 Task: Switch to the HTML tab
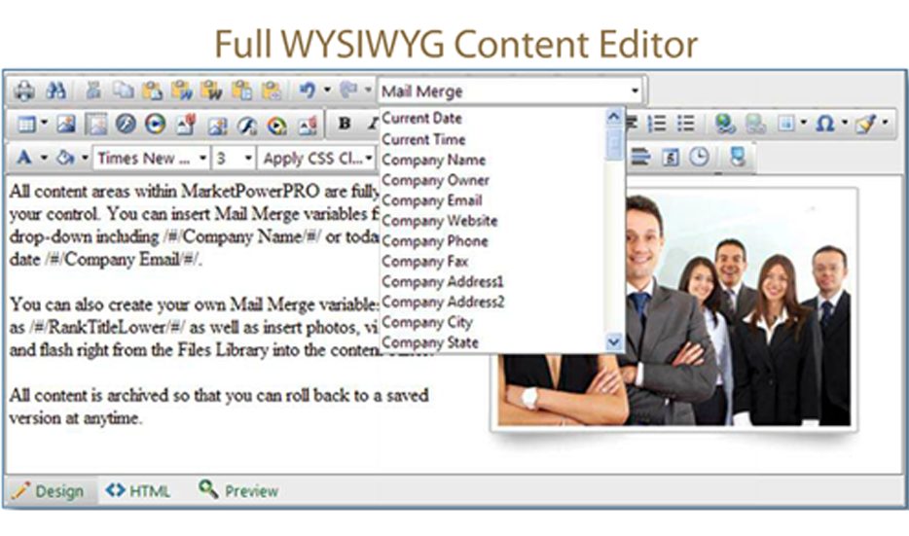tap(138, 491)
